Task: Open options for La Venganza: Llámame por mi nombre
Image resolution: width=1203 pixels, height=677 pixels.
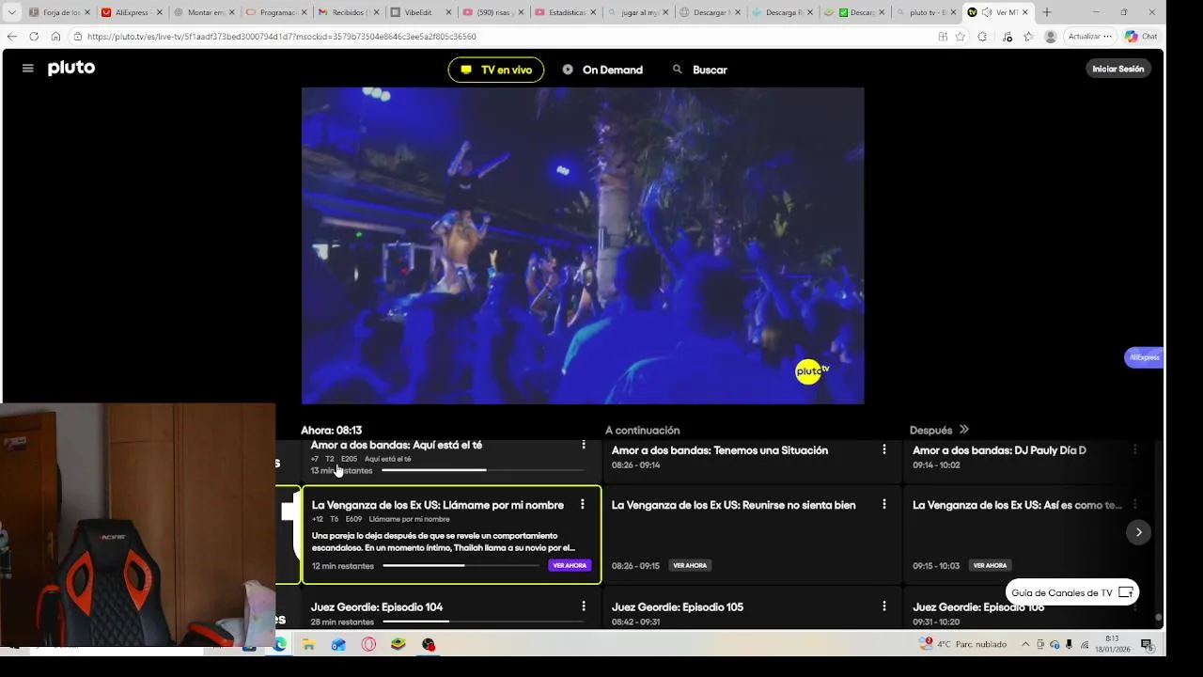Action: click(583, 505)
